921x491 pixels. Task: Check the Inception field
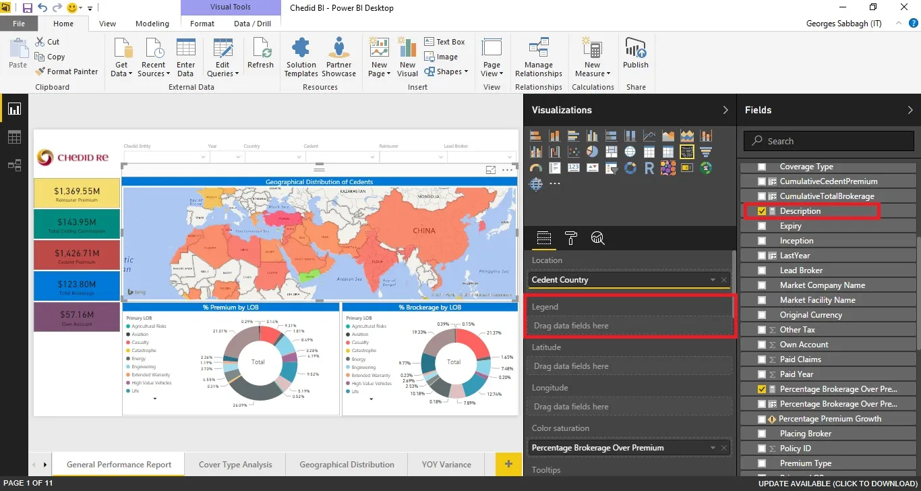point(762,241)
